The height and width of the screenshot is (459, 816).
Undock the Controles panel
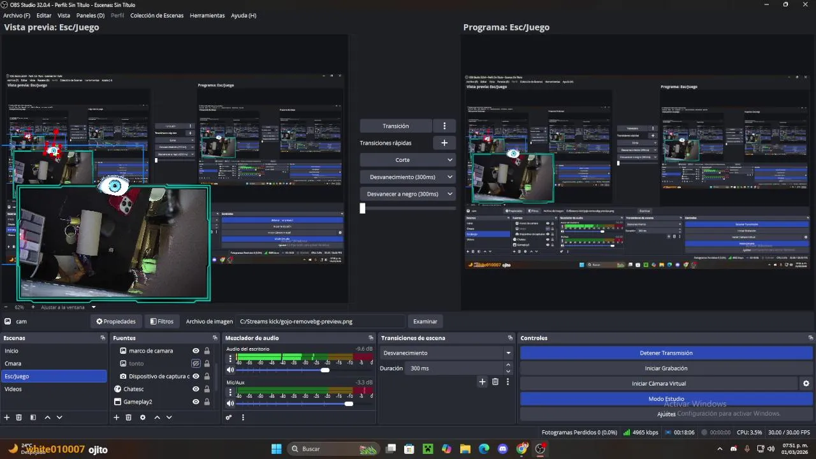(811, 338)
